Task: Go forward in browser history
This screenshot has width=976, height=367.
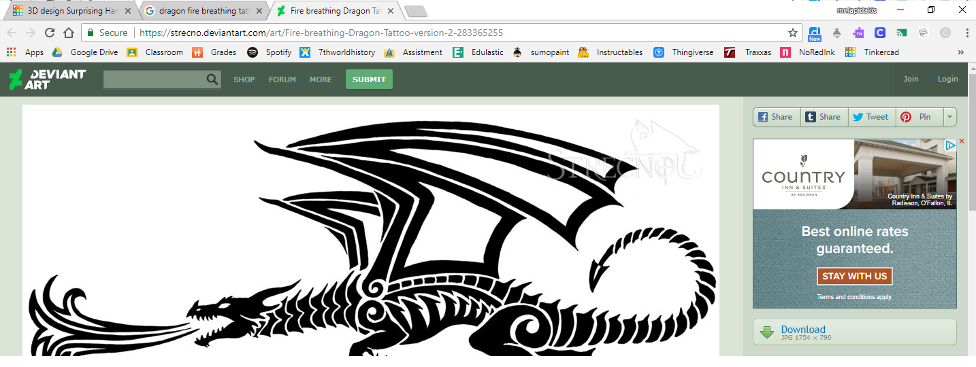Action: pyautogui.click(x=31, y=33)
